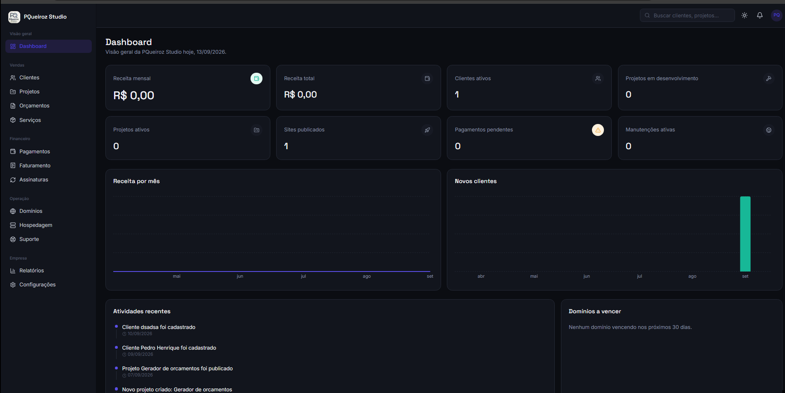Click the users icon on Clientes ativos card
785x393 pixels.
[x=598, y=79]
